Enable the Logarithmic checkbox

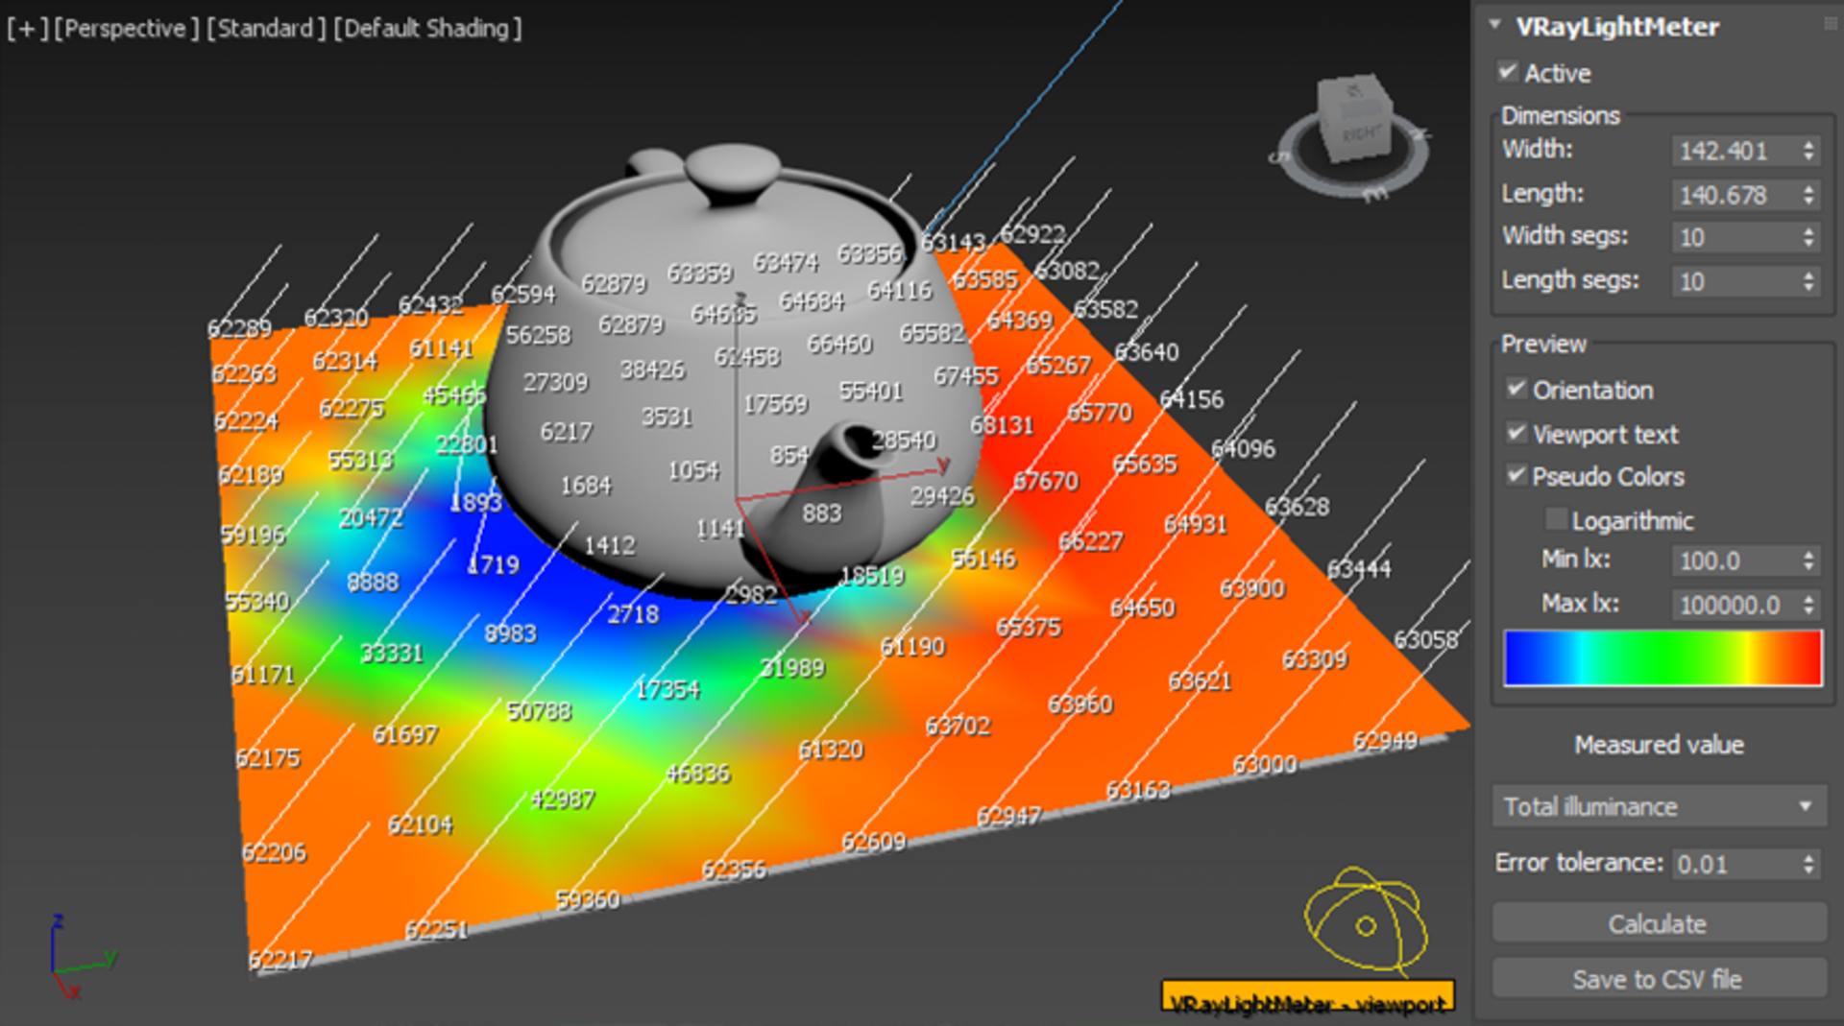pos(1556,519)
